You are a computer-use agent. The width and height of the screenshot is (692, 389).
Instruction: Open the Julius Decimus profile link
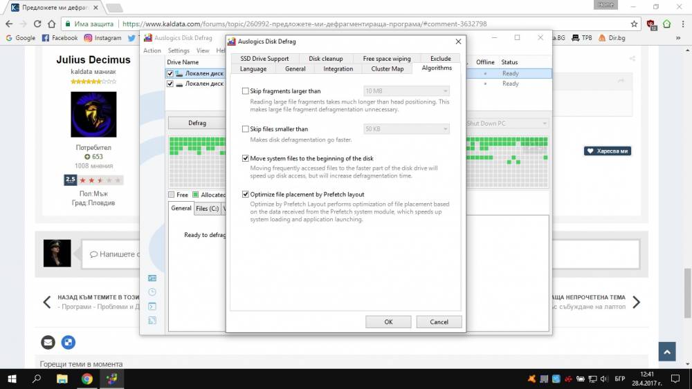tap(93, 59)
